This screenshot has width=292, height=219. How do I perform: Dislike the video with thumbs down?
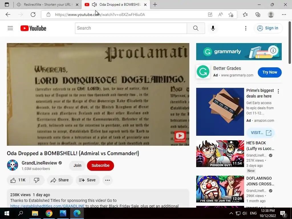coord(36,180)
